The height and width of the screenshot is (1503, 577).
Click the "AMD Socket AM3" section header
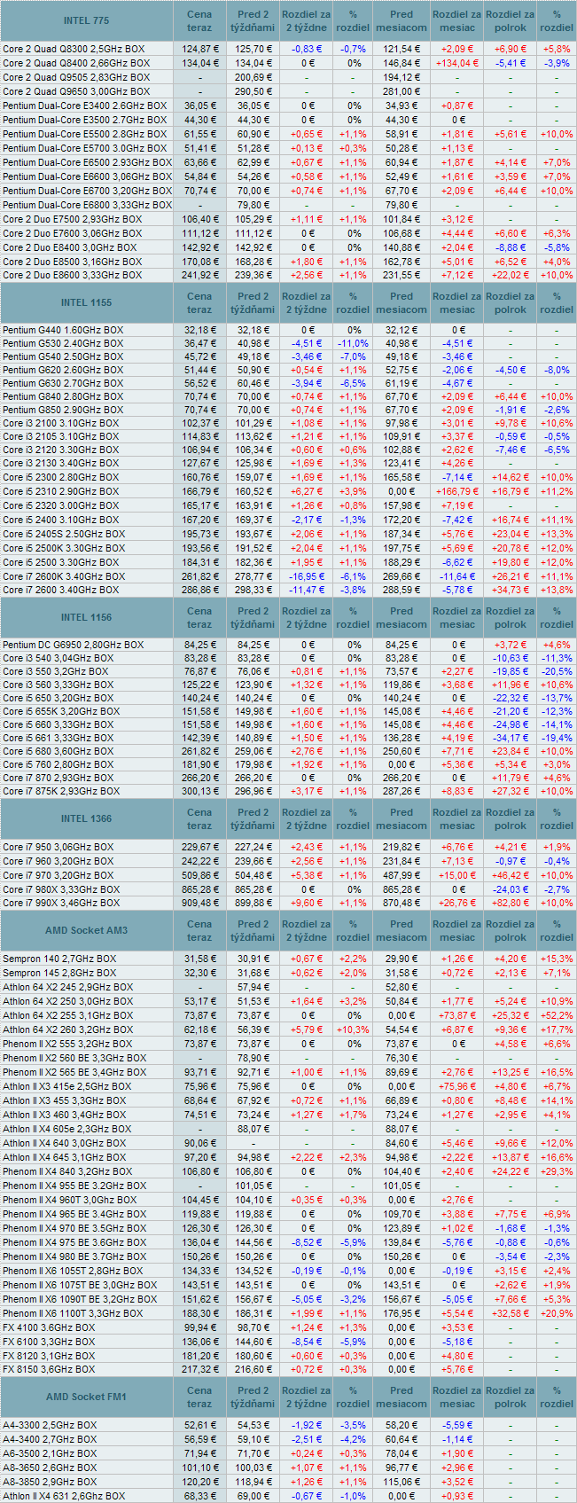click(87, 930)
